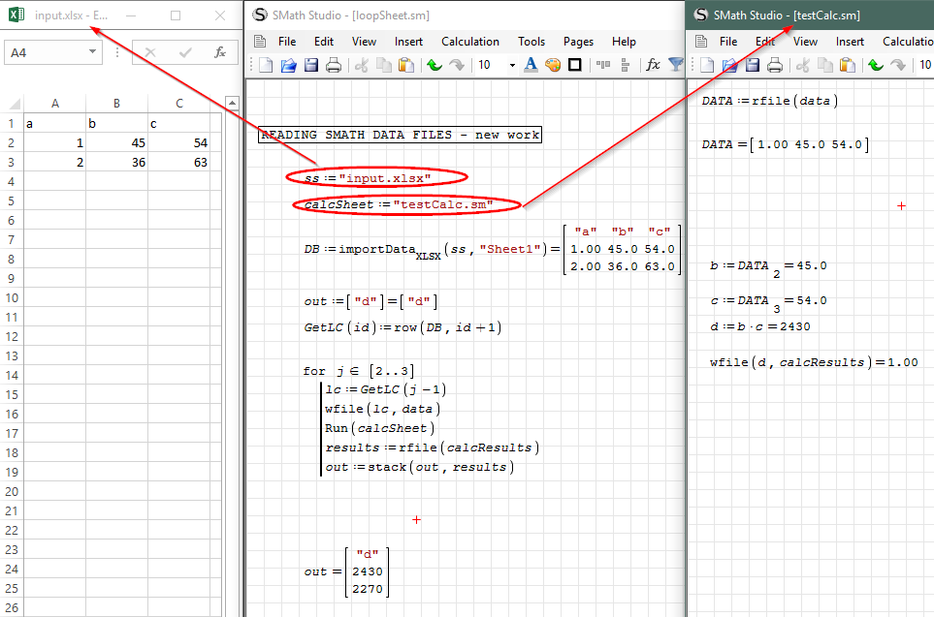The image size is (934, 617).
Task: Click New document icon in testCalc window
Action: [x=707, y=65]
